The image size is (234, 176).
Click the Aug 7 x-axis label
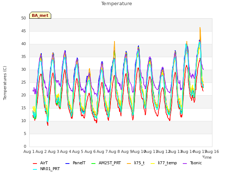point(102,151)
